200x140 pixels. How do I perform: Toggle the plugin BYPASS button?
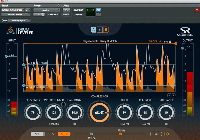click(79, 10)
